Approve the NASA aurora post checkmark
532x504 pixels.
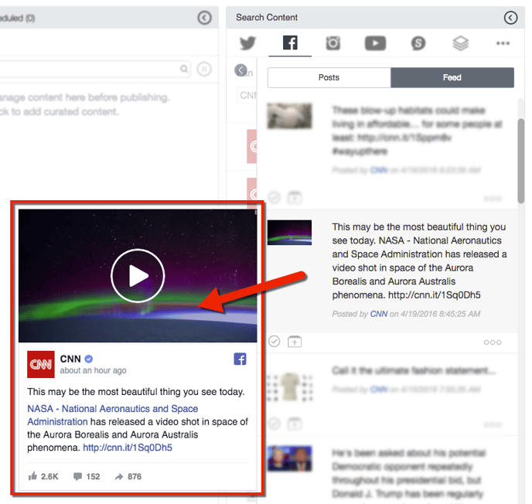pos(275,342)
